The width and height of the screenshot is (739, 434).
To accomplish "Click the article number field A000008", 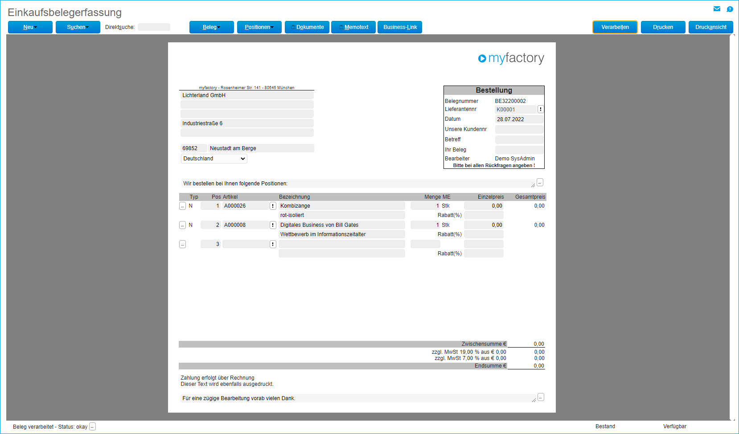I will pos(246,225).
